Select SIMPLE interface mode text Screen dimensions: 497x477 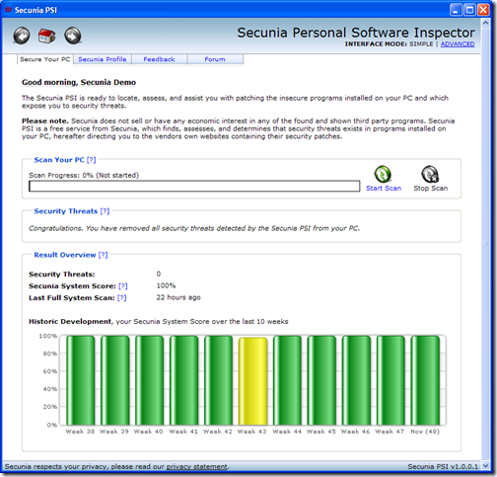coord(421,44)
